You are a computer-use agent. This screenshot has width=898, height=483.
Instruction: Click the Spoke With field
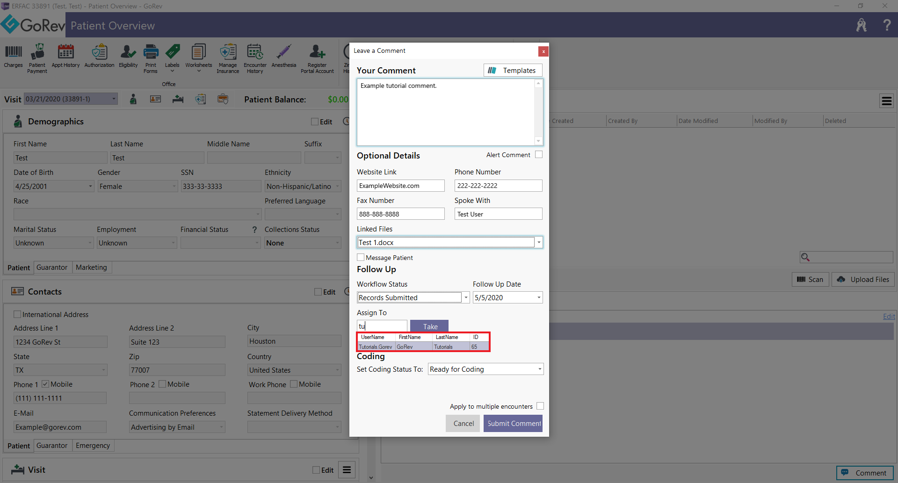[x=498, y=214]
